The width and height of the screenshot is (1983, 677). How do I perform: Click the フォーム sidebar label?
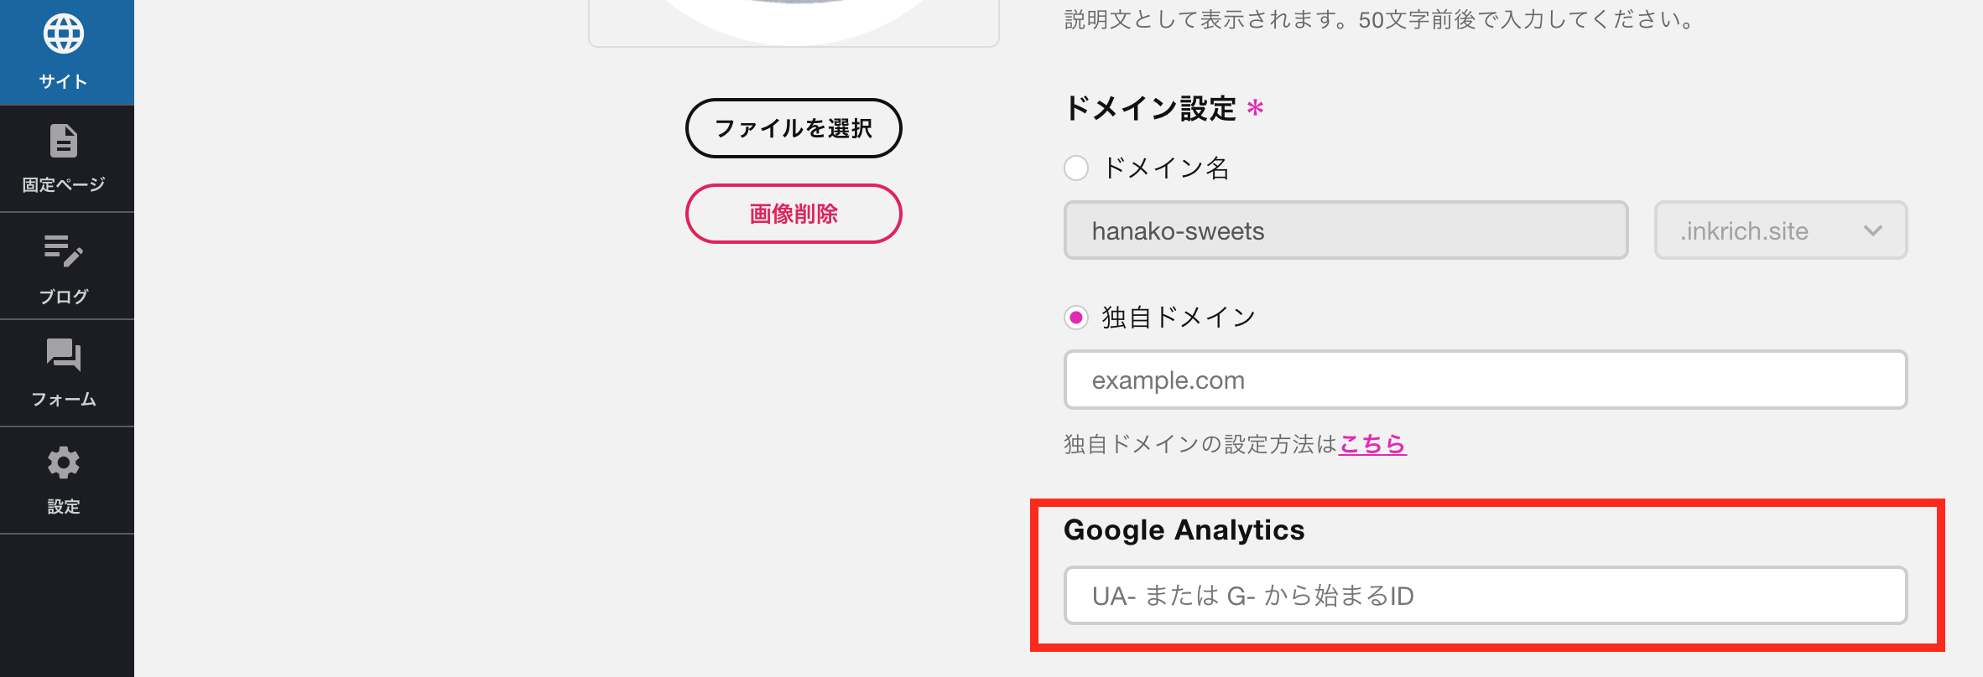(x=64, y=400)
